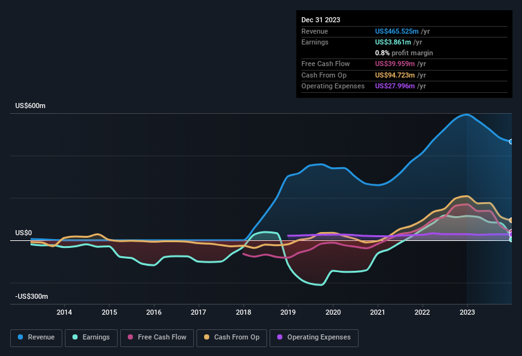Toggle the Operating Expenses legend button
Screen dimensions: 522x356
click(314, 338)
